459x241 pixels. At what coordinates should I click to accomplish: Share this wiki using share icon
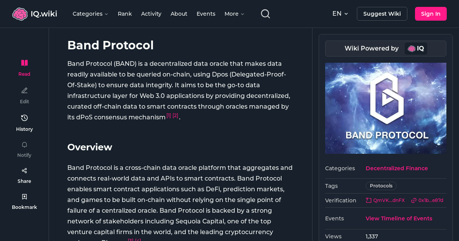click(24, 170)
